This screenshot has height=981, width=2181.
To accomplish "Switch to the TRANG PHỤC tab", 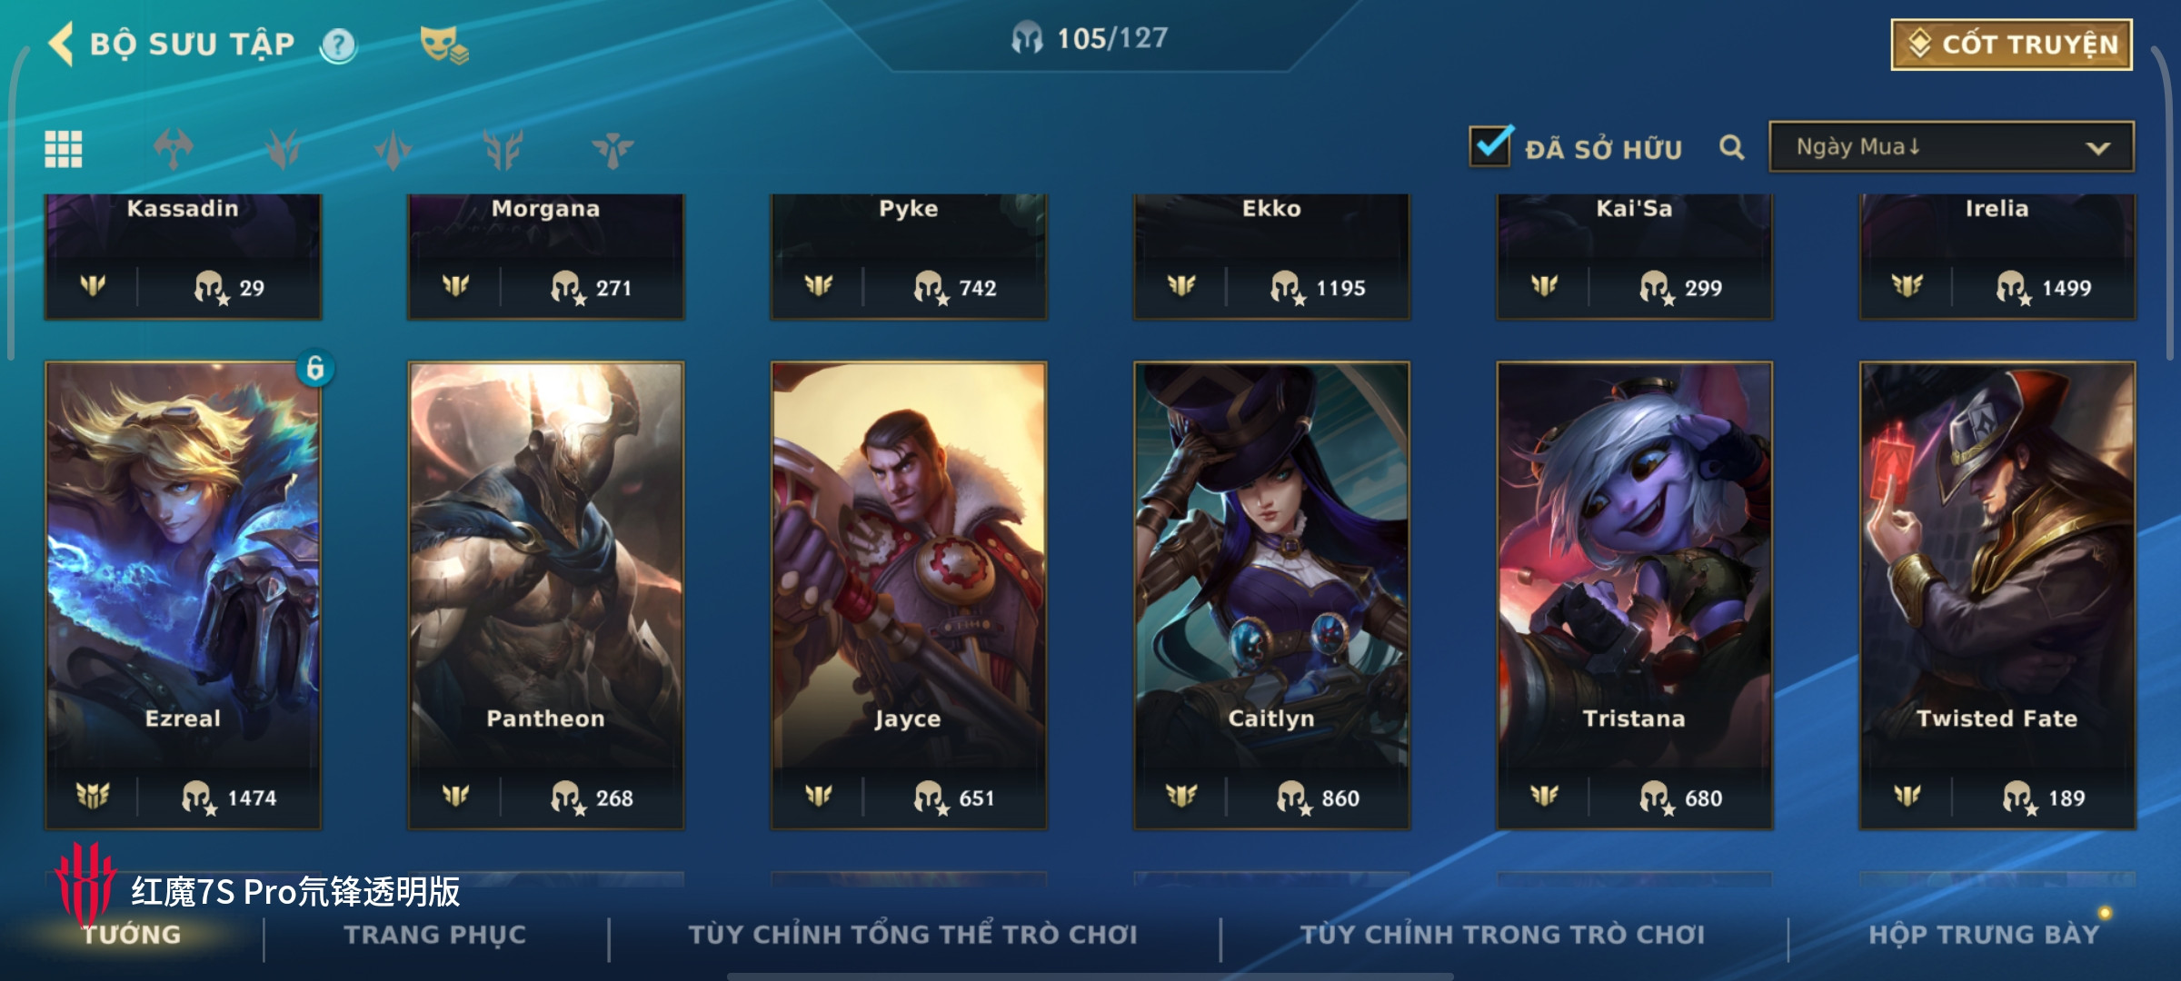I will (x=435, y=935).
